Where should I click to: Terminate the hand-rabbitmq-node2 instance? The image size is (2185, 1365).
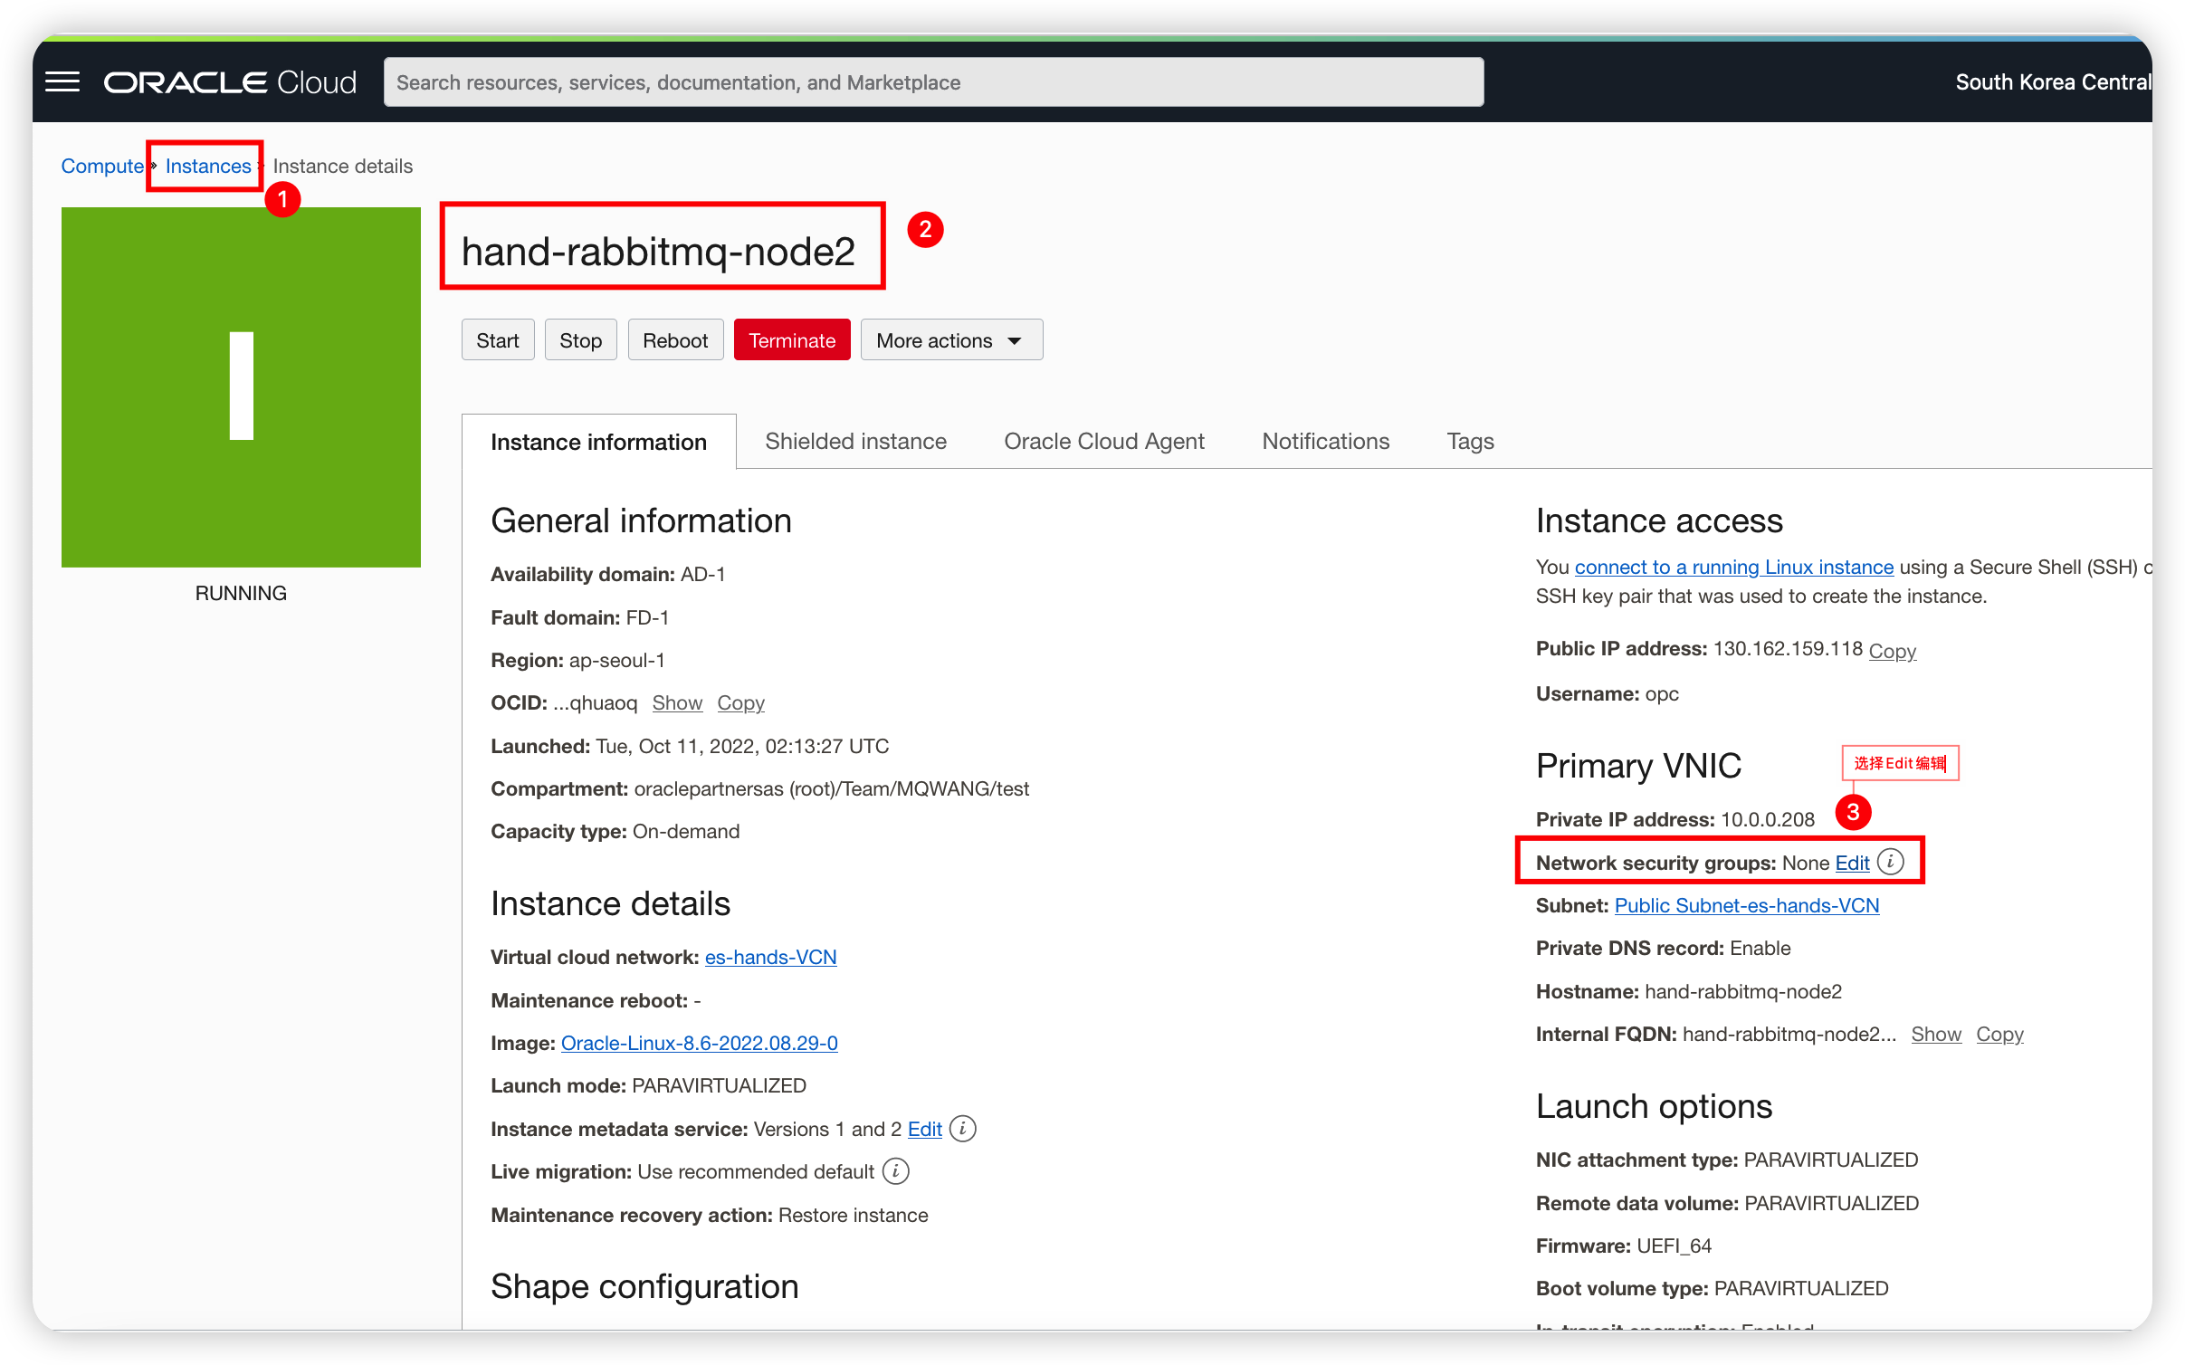791,339
